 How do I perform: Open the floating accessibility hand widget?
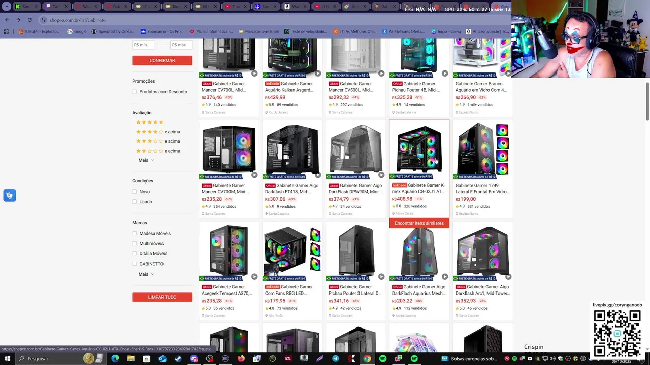(x=9, y=195)
